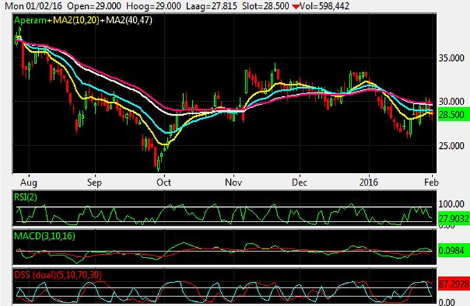
Task: Click the green 27.9032 RSI value tag
Action: tap(452, 217)
